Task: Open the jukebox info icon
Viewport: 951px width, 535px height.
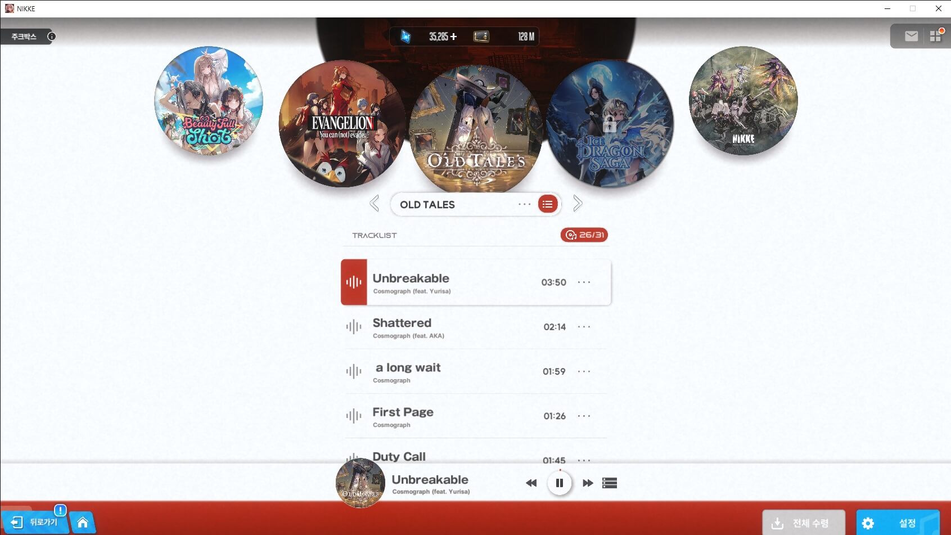Action: click(x=51, y=37)
